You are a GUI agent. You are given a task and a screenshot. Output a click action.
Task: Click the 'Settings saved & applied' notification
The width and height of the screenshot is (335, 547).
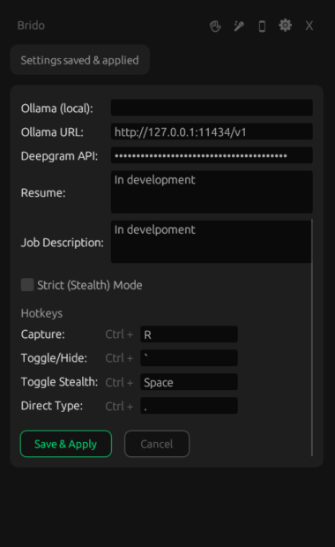coord(80,60)
